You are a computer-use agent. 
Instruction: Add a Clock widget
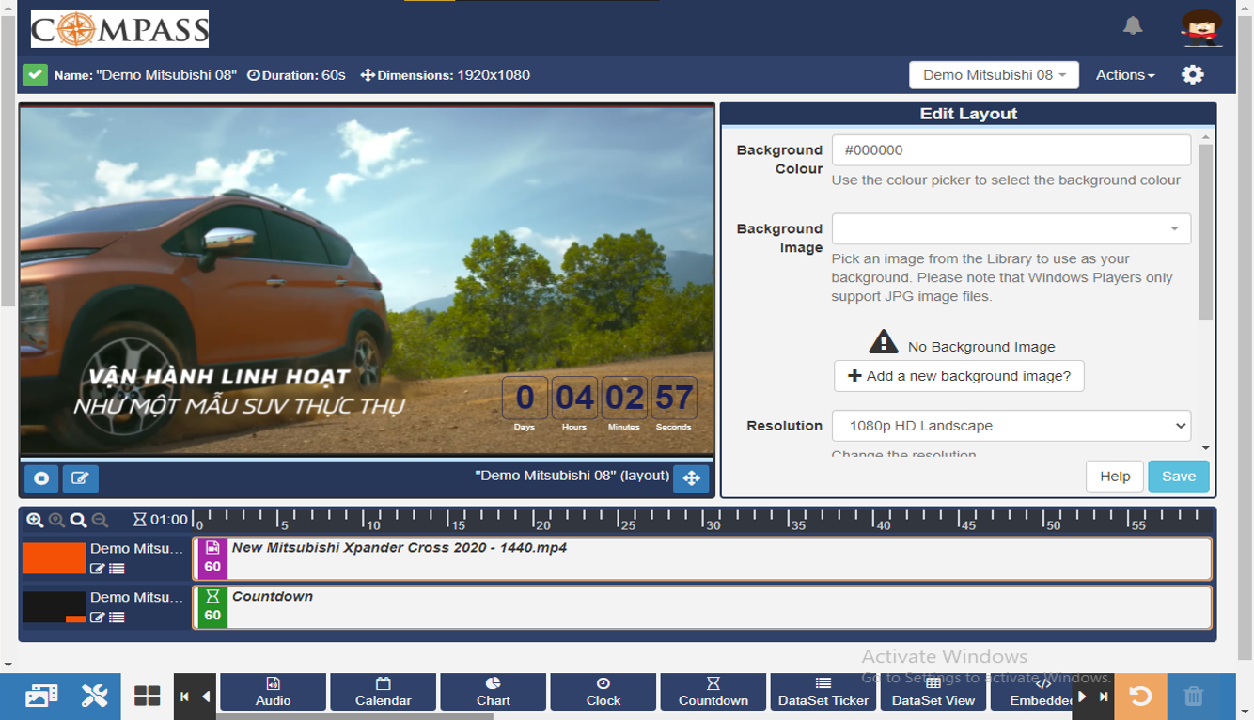603,692
